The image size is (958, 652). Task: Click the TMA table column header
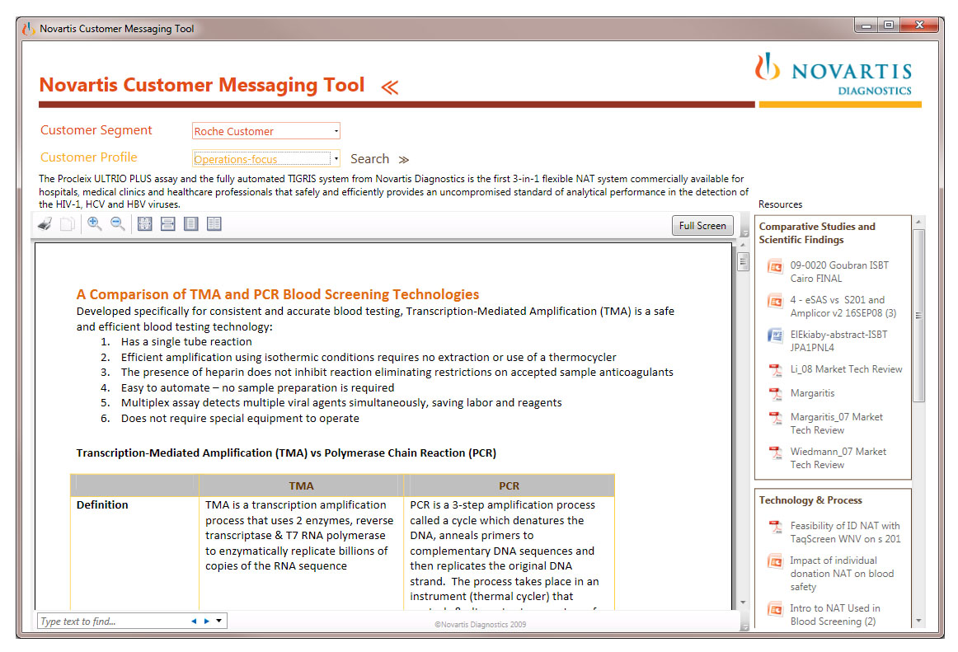coord(301,485)
